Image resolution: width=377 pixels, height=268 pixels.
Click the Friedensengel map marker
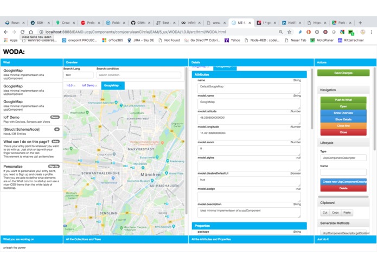(168, 161)
